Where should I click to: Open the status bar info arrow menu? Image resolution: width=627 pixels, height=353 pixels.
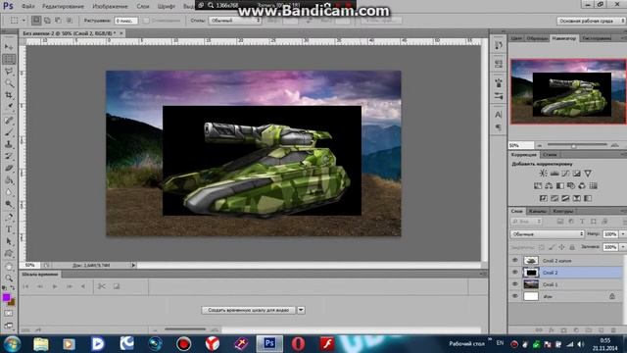tap(133, 265)
